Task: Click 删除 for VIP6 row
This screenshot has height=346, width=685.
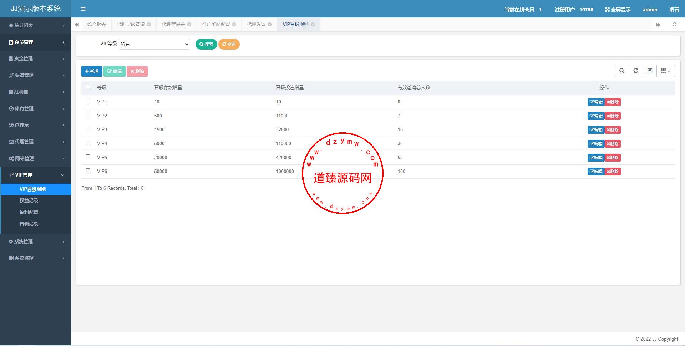Action: point(613,172)
